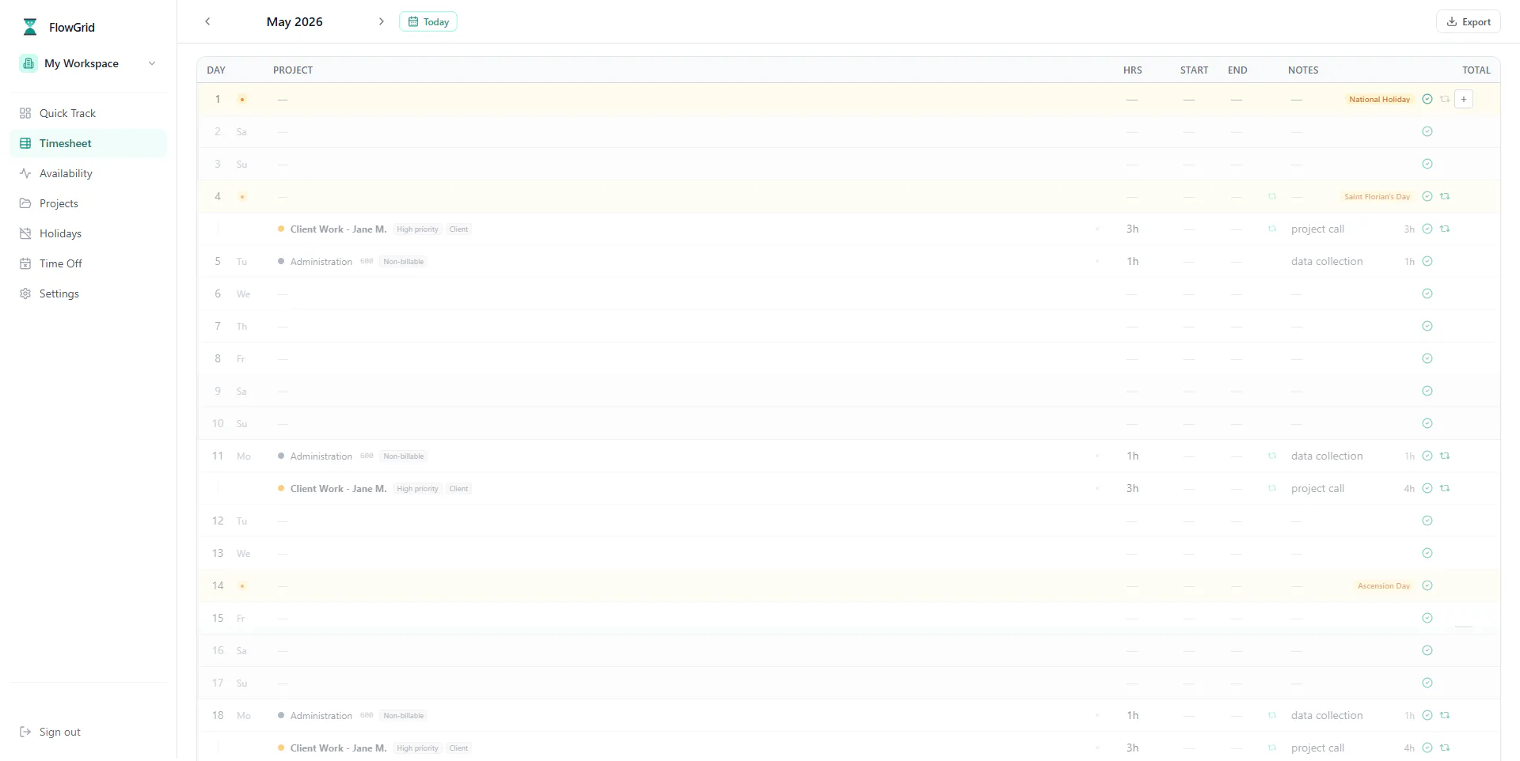Click grey dot of day 5 Administration project
1520x761 pixels.
pos(281,261)
